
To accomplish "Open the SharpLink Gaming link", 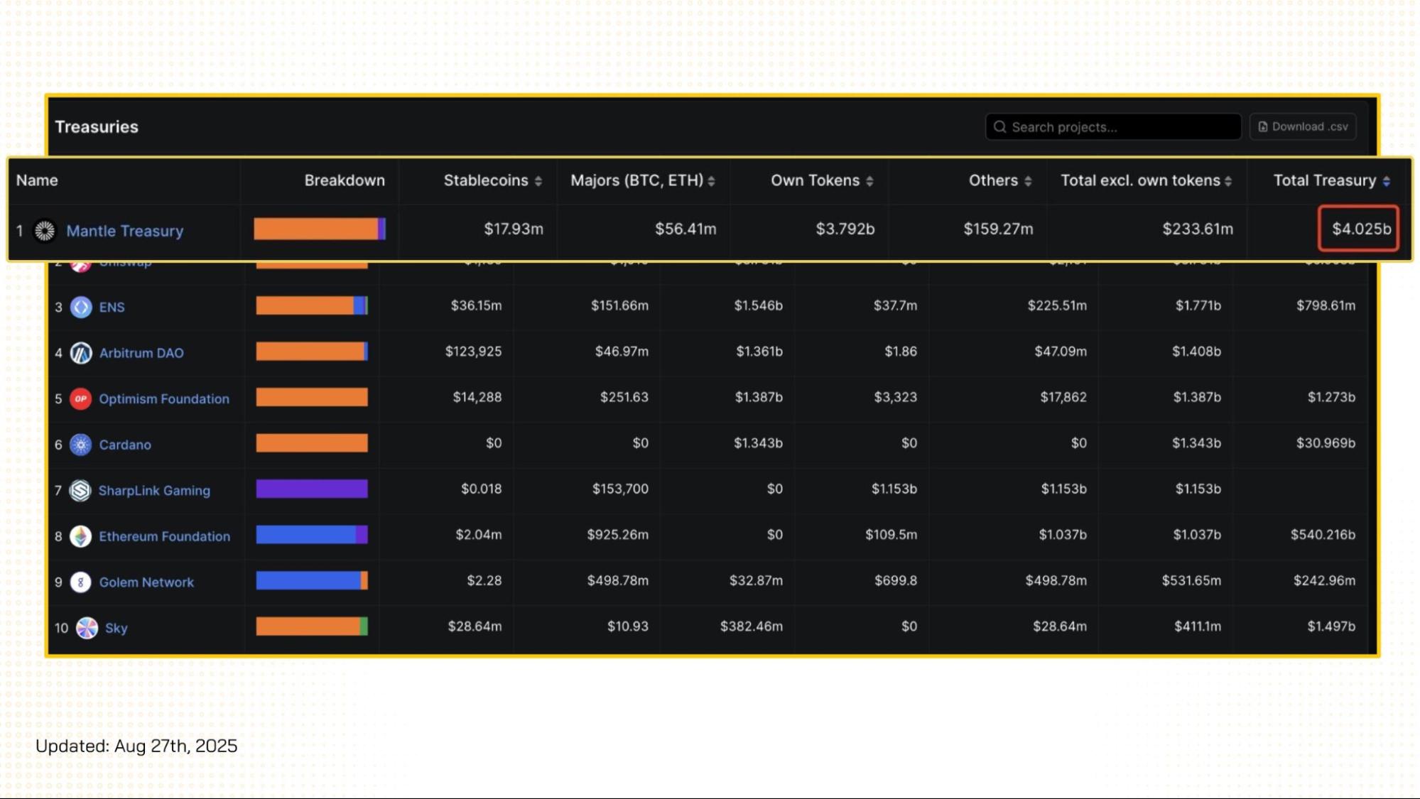I will tap(154, 490).
